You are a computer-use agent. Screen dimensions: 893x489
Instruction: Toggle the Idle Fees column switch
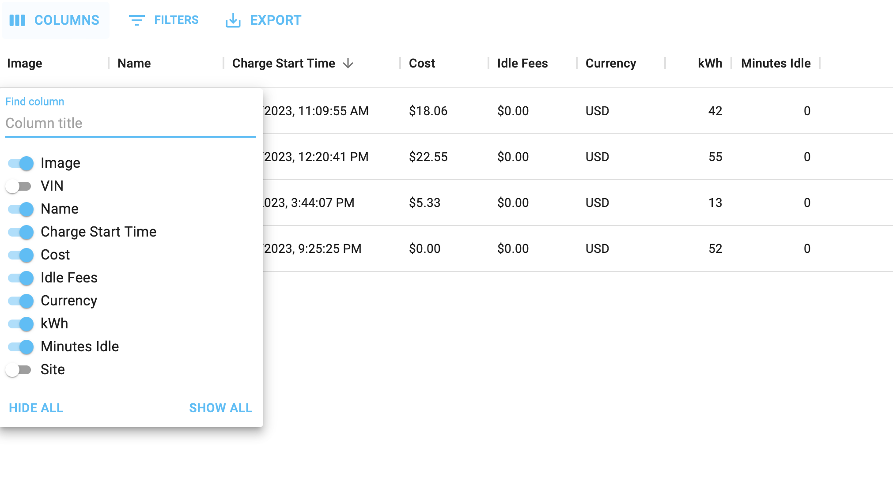[20, 278]
